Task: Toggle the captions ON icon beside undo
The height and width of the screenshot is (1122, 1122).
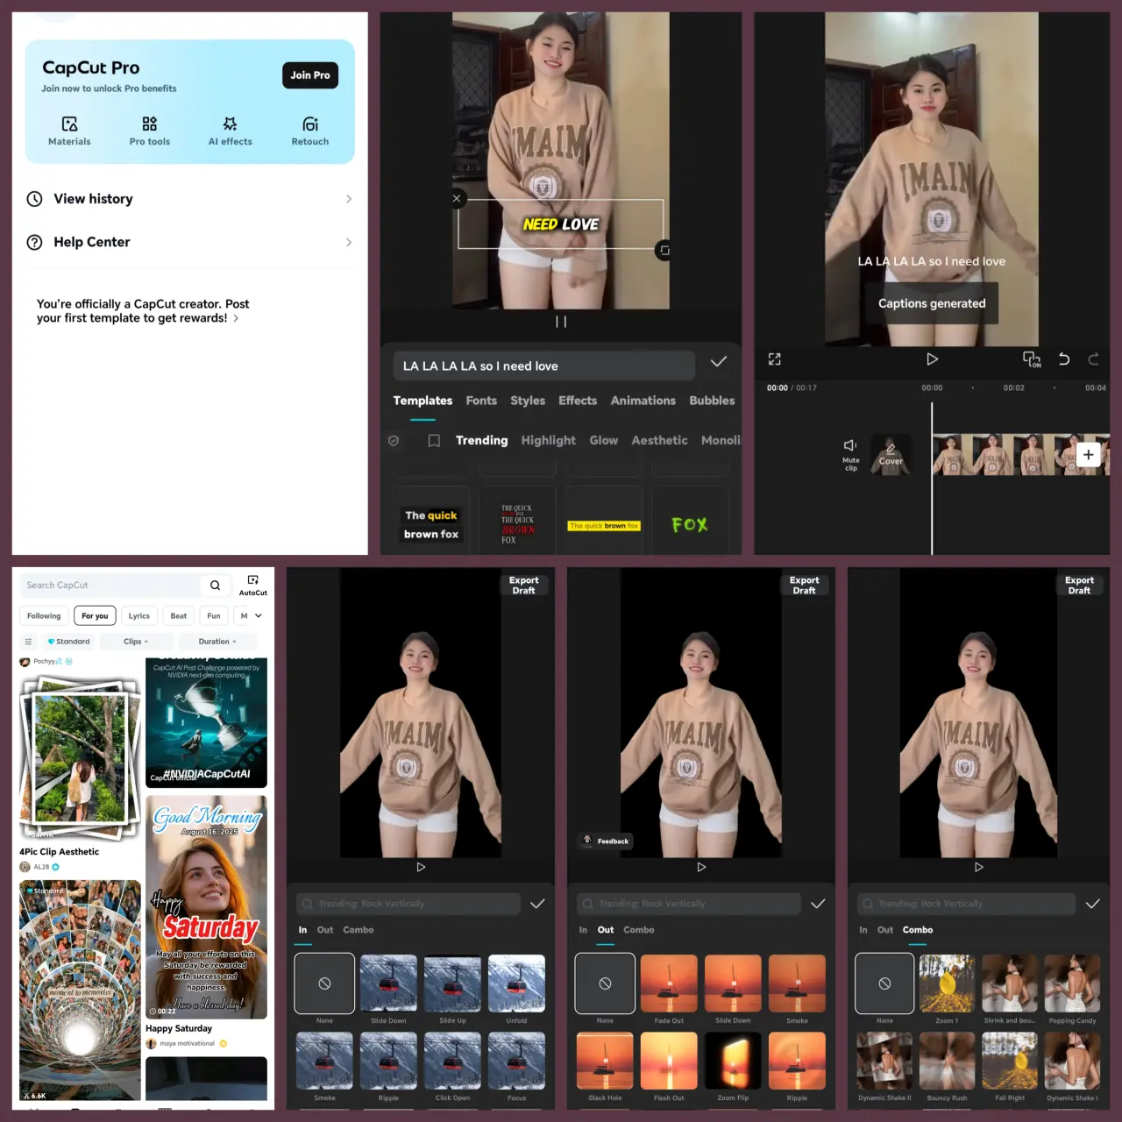Action: point(1032,359)
